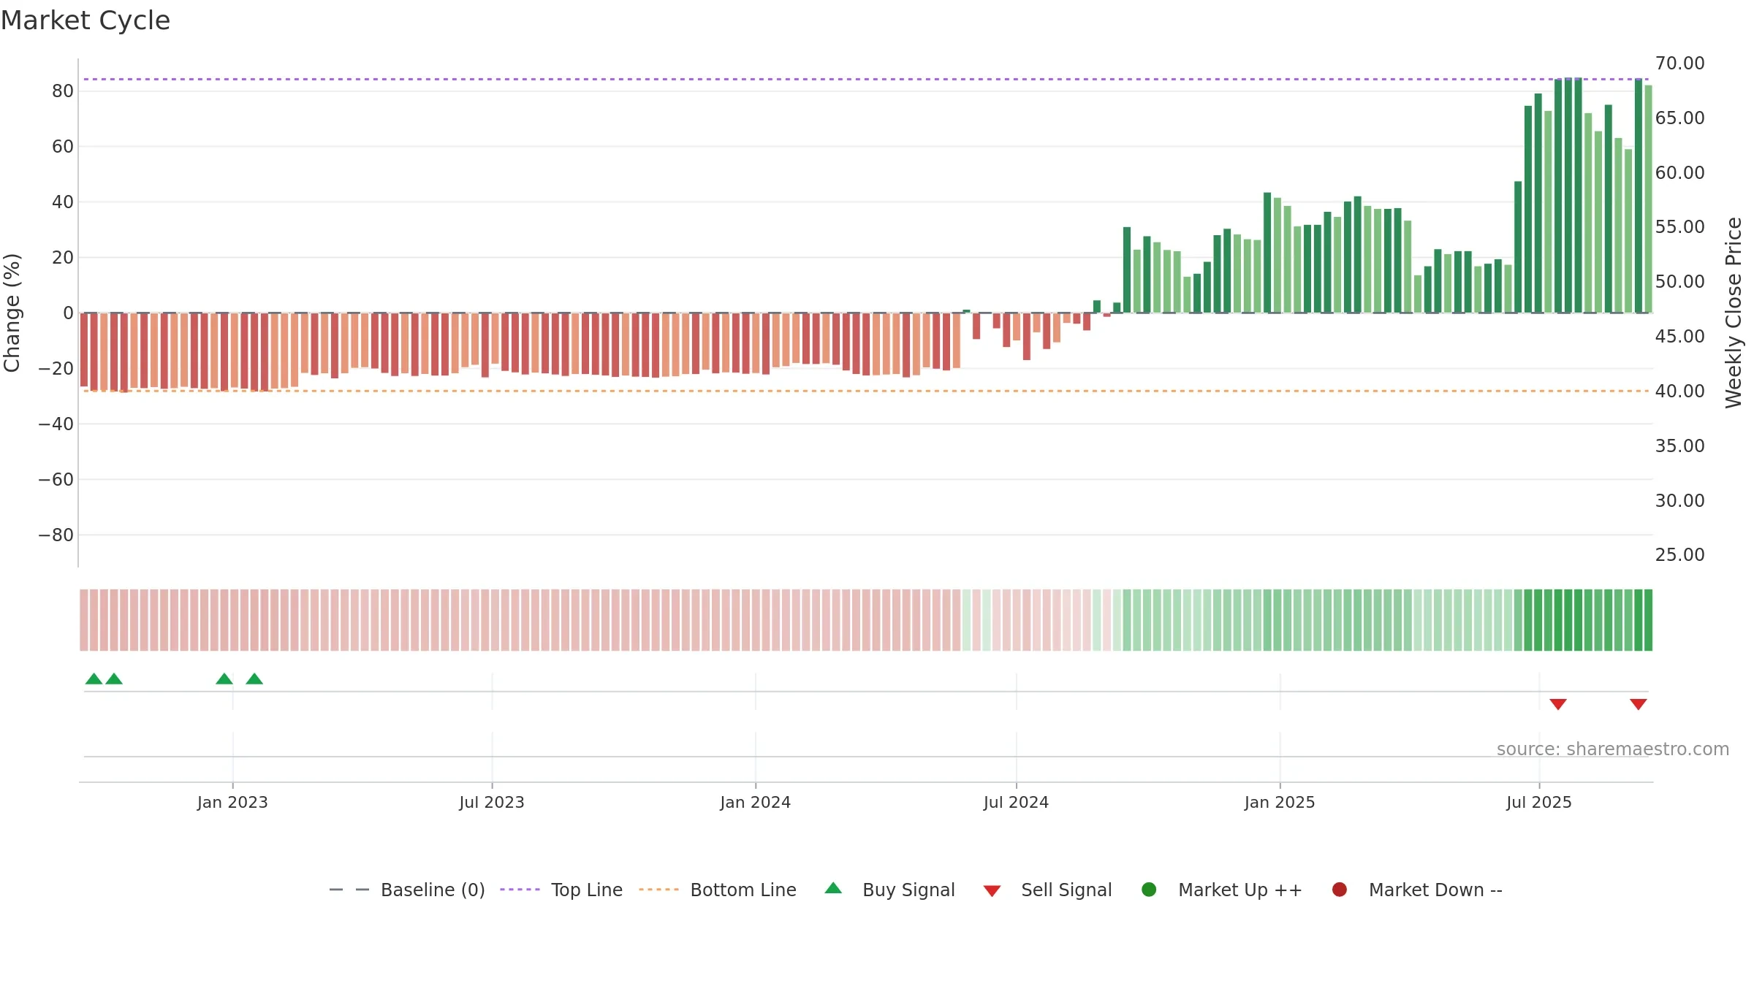
Task: Click the Market Cycle chart title
Action: tap(86, 20)
